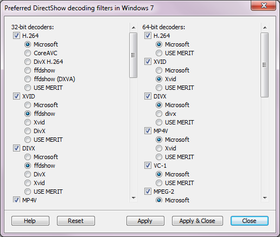Click the 32-bit list scroll down arrow
The height and width of the screenshot is (237, 280).
tap(133, 198)
